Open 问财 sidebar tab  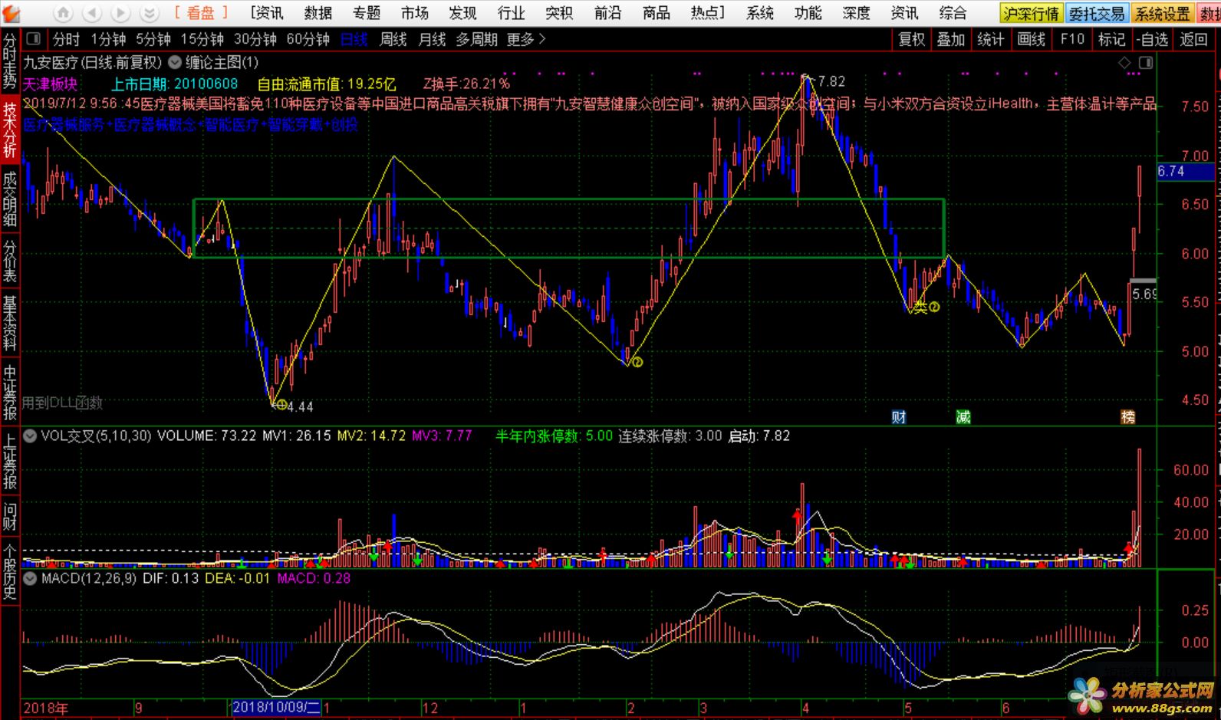tap(9, 516)
